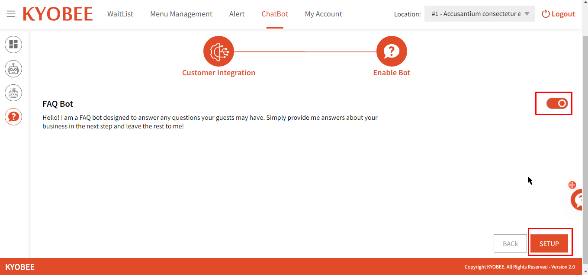Open the Location dropdown
This screenshot has width=588, height=275.
pyautogui.click(x=479, y=14)
